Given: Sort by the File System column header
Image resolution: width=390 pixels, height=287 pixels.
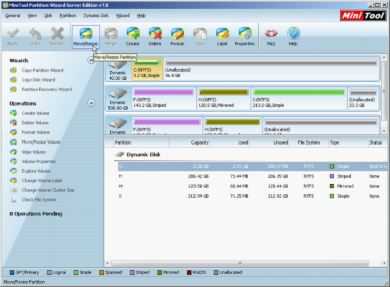Looking at the screenshot, I should pos(309,143).
